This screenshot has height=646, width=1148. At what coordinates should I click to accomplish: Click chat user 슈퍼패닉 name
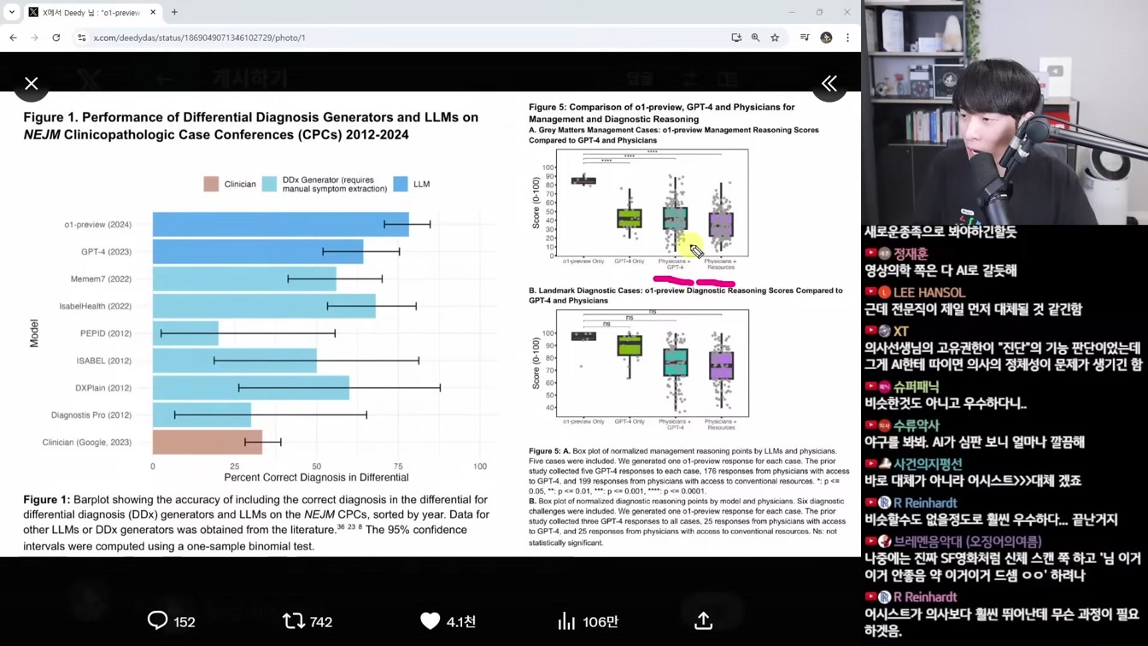point(917,387)
